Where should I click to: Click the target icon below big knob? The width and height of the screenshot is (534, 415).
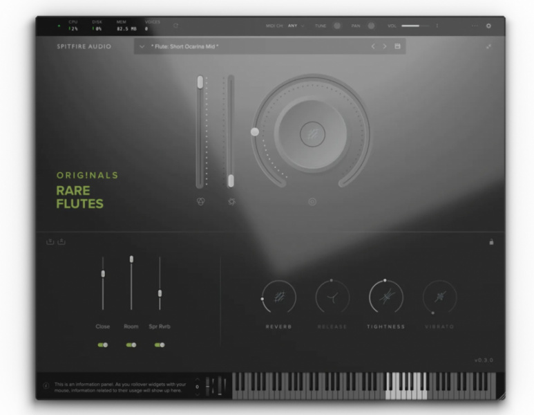(312, 201)
